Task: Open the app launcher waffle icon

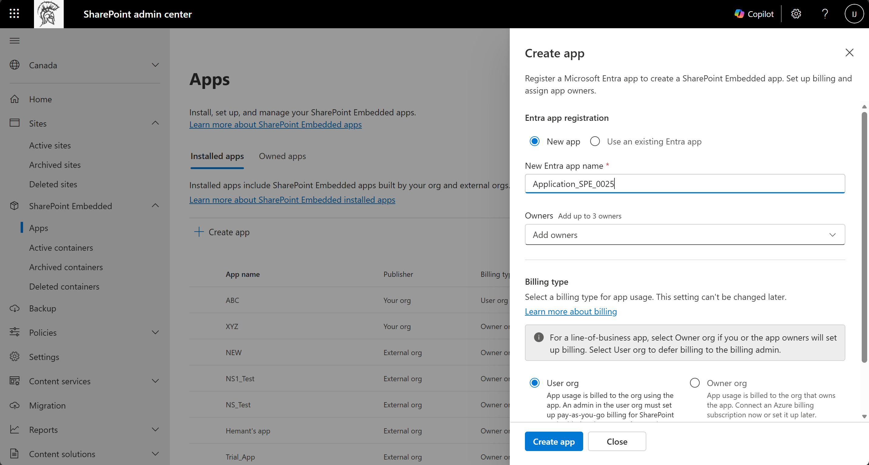Action: click(x=14, y=14)
